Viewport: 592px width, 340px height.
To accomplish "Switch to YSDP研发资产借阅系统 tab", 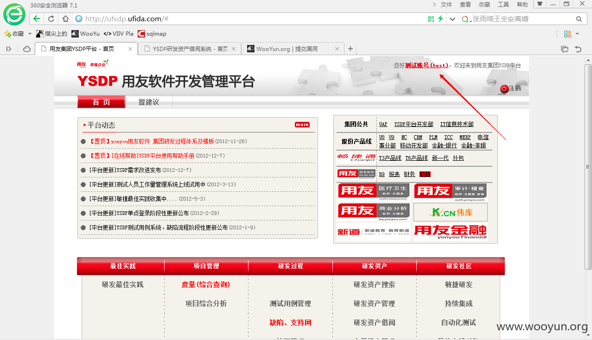I will point(190,49).
